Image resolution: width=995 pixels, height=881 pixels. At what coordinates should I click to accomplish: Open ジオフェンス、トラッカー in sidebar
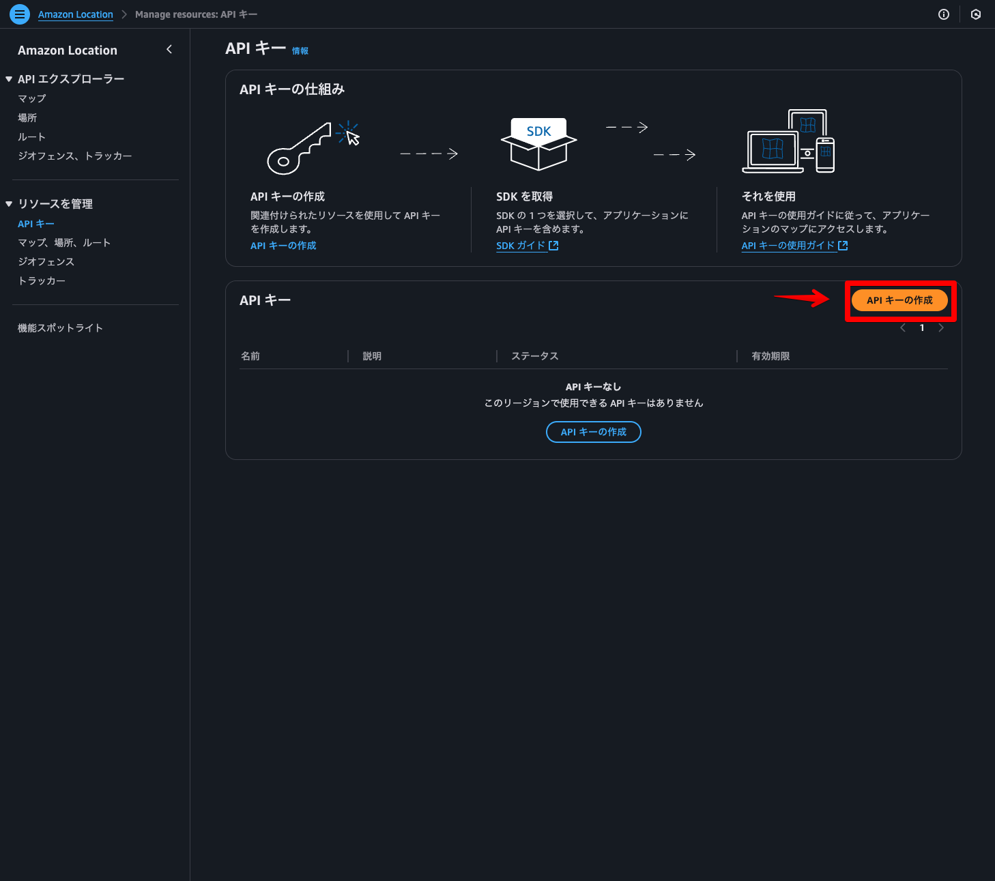point(75,156)
